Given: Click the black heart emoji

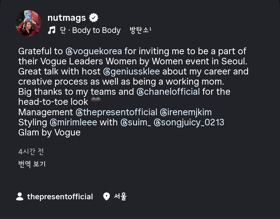Looking at the screenshot, I should coord(96,102).
